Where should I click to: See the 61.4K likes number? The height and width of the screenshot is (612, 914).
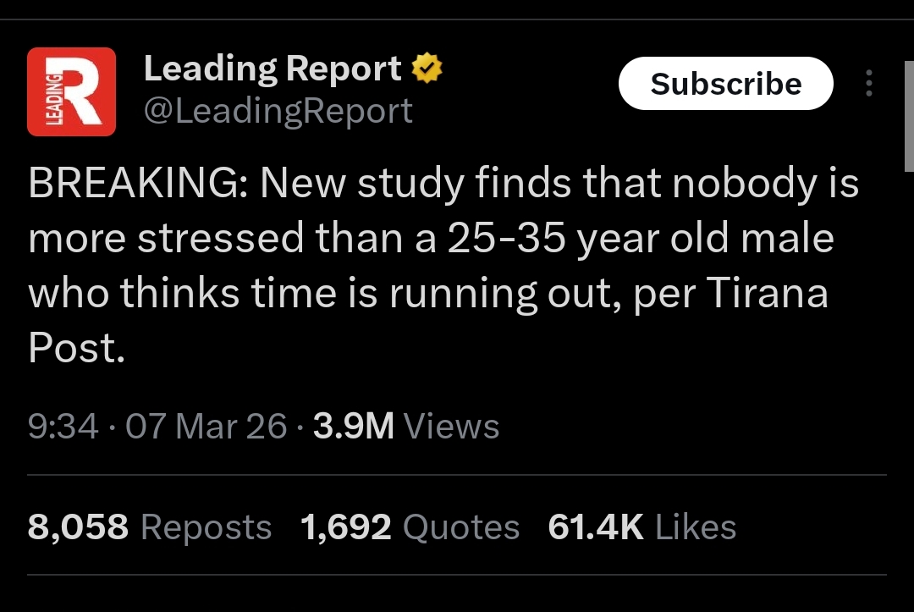596,527
